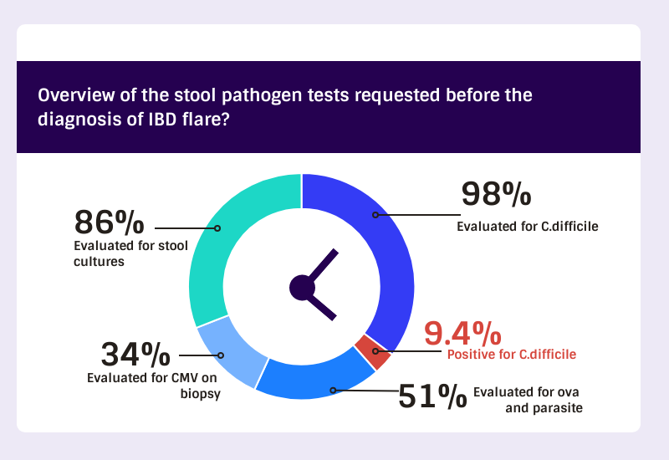The image size is (669, 460).
Task: Click the 'Positive for C.difficile' red caption
Action: pyautogui.click(x=512, y=354)
